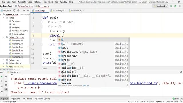Click the collapse all icon in Project panel
The width and height of the screenshot is (183, 103).
(18, 11)
